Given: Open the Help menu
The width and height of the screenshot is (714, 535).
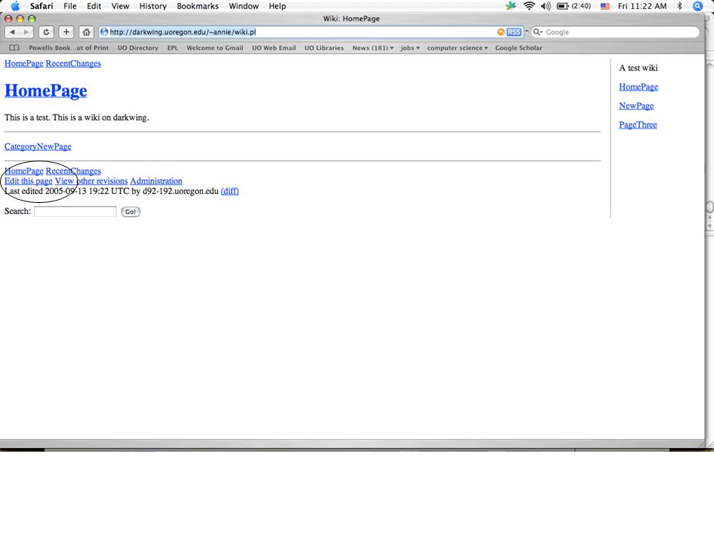Looking at the screenshot, I should (277, 6).
